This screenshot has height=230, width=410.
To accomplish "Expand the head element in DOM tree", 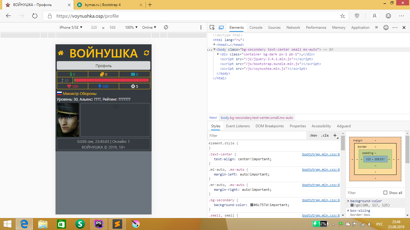I will coord(215,45).
